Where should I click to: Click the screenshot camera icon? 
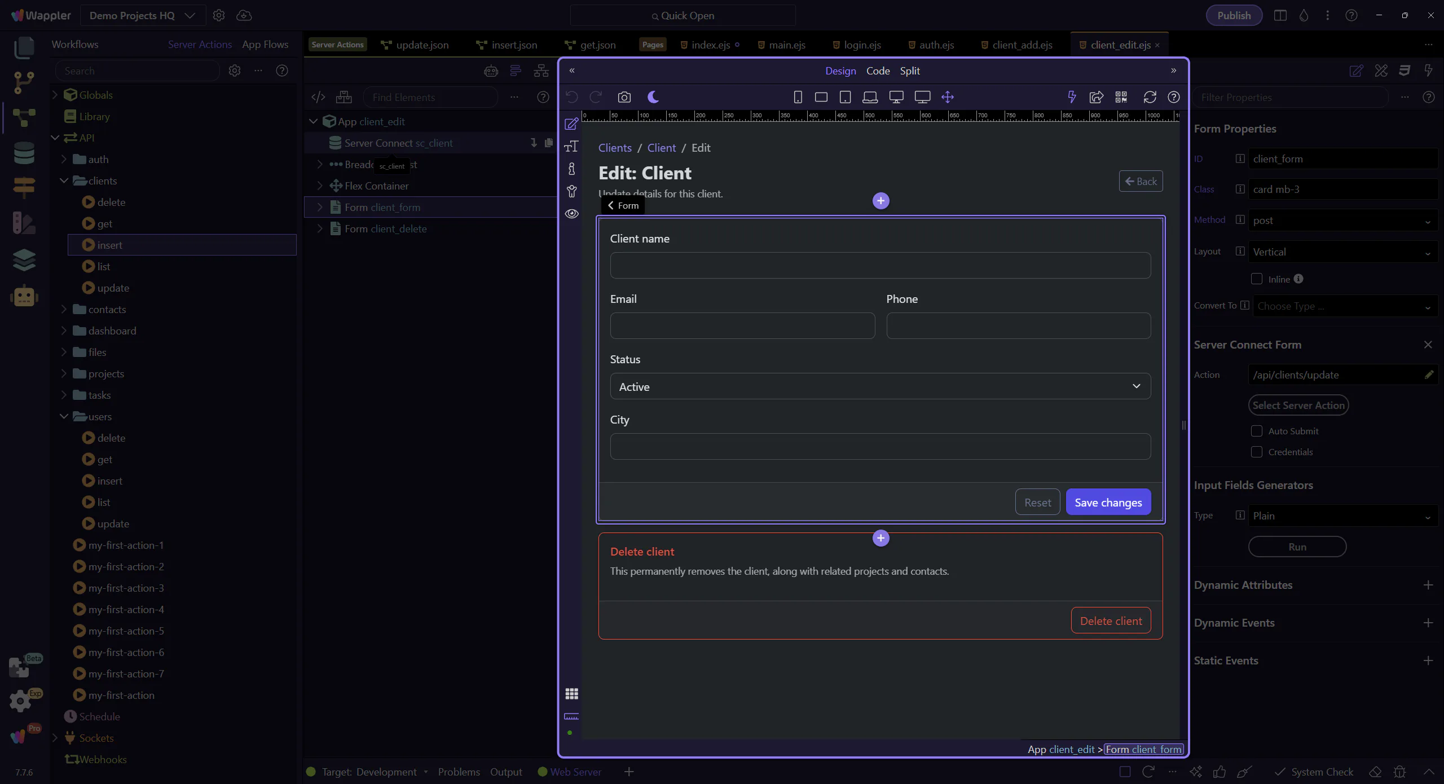tap(624, 97)
